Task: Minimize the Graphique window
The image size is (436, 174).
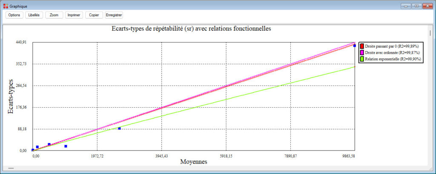Action: tap(405, 6)
